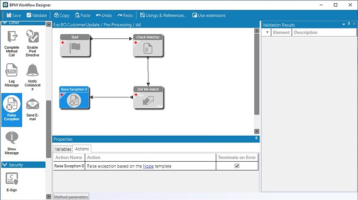Open the Validation Results filter dropdown

(x=267, y=32)
